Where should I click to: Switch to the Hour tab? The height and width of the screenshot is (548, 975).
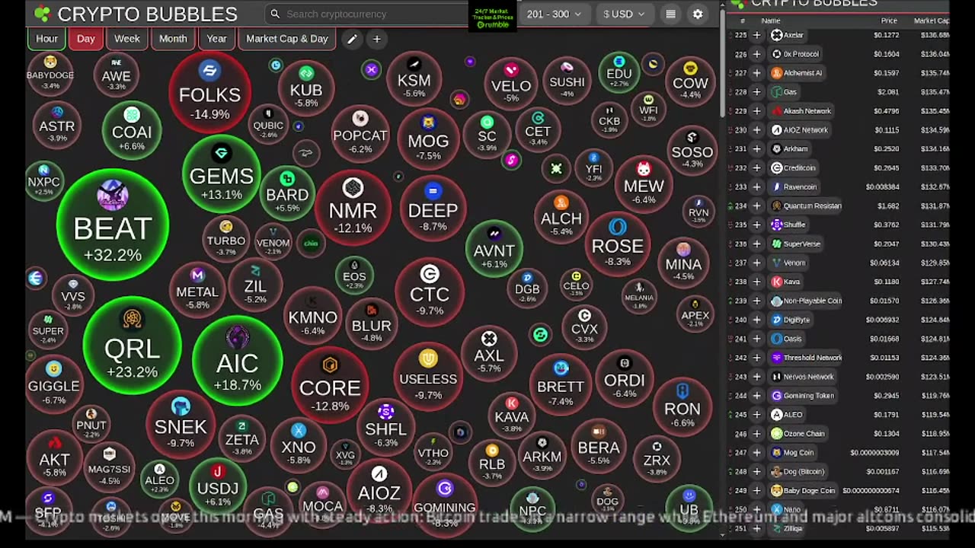[x=46, y=39]
